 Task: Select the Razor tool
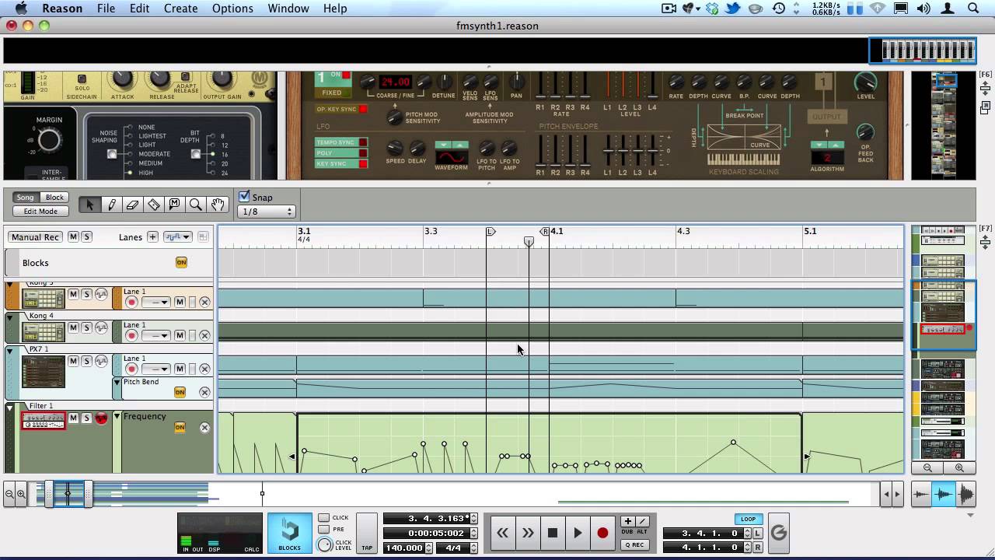[153, 205]
